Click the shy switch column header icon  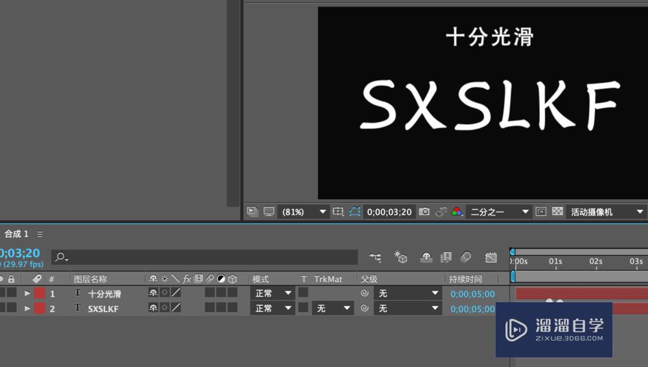point(153,279)
